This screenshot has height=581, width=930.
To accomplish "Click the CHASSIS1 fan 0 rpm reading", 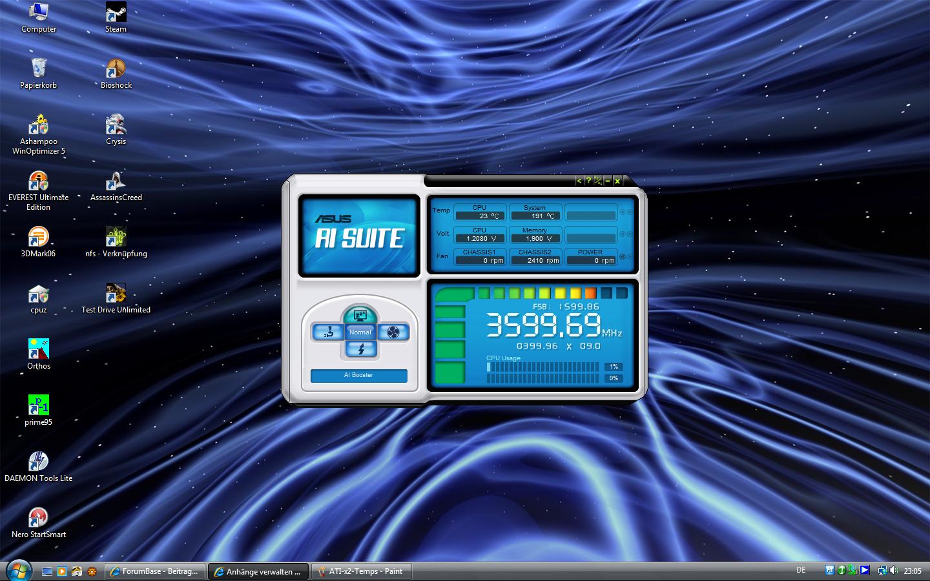I will (480, 260).
